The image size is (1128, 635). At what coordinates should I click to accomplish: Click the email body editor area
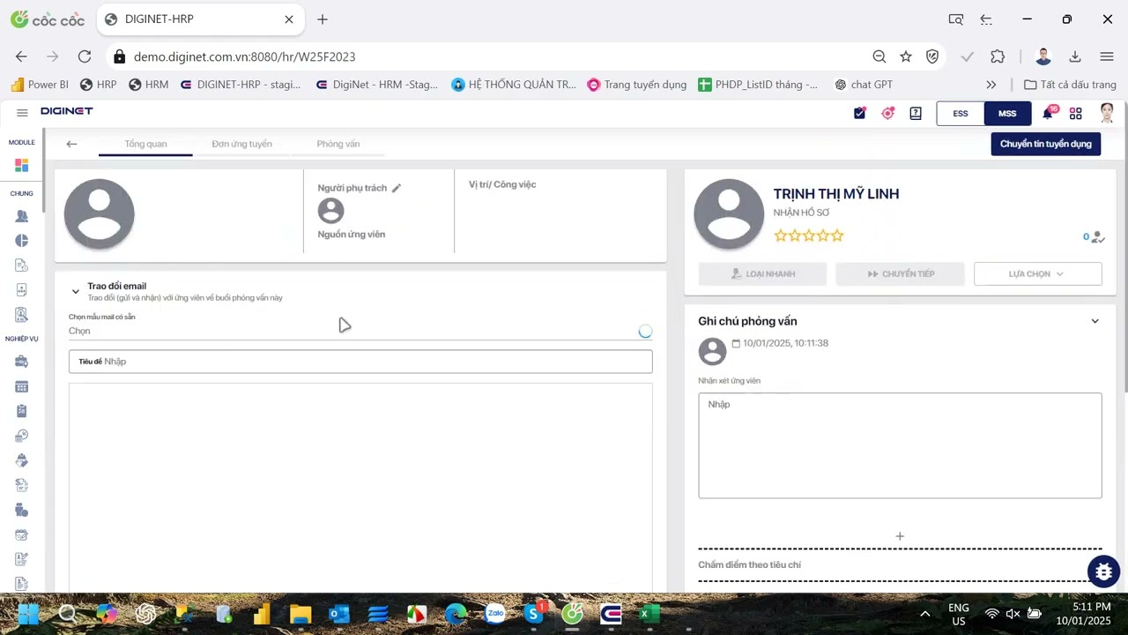pyautogui.click(x=360, y=488)
